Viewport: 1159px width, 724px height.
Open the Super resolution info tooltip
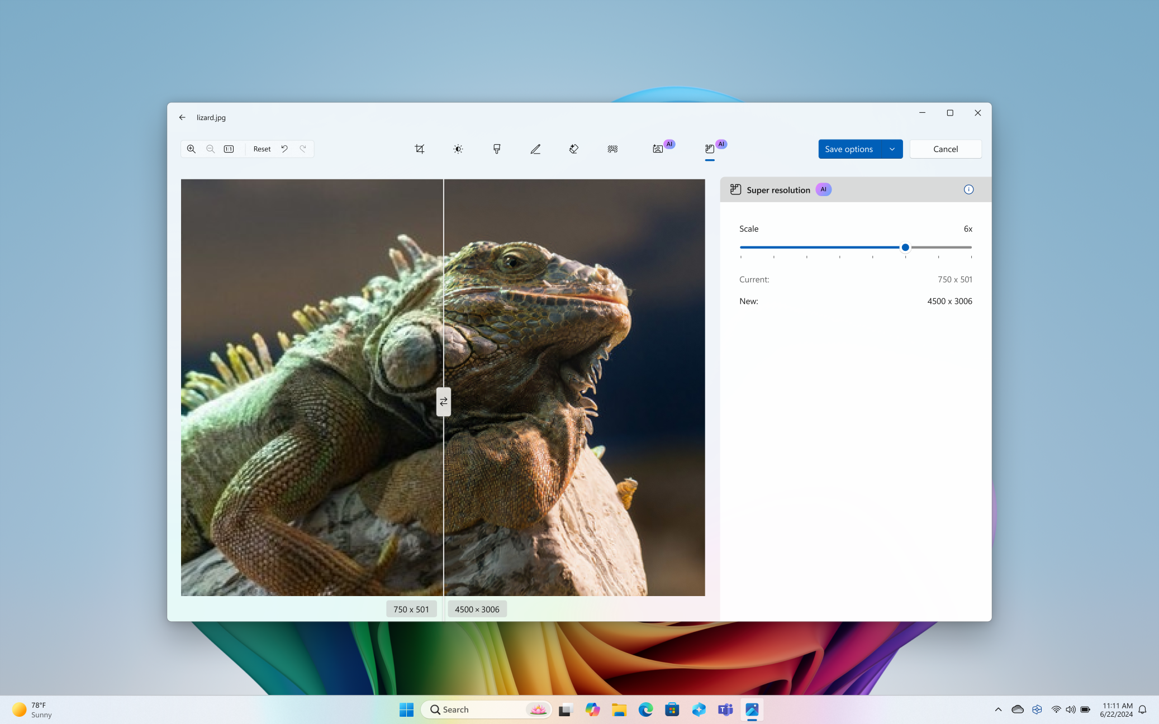[969, 189]
